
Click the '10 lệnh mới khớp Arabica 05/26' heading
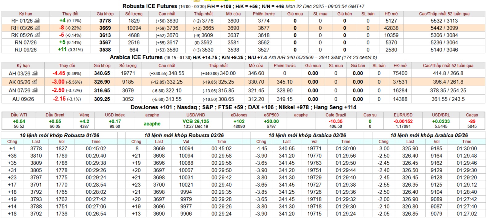tap(429, 135)
